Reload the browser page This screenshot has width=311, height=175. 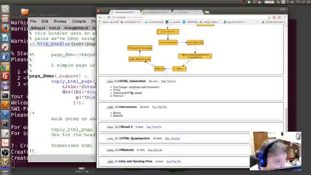pos(109,17)
